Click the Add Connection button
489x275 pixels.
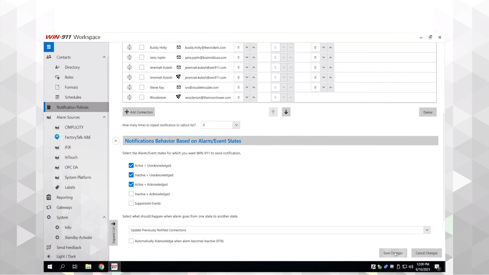click(x=139, y=112)
